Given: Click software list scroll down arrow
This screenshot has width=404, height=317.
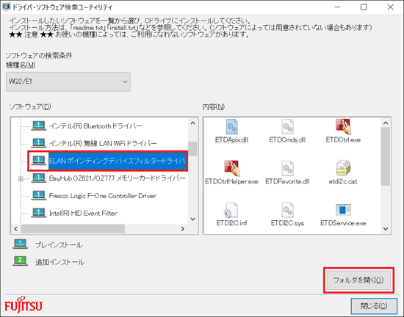Looking at the screenshot, I should point(192,219).
